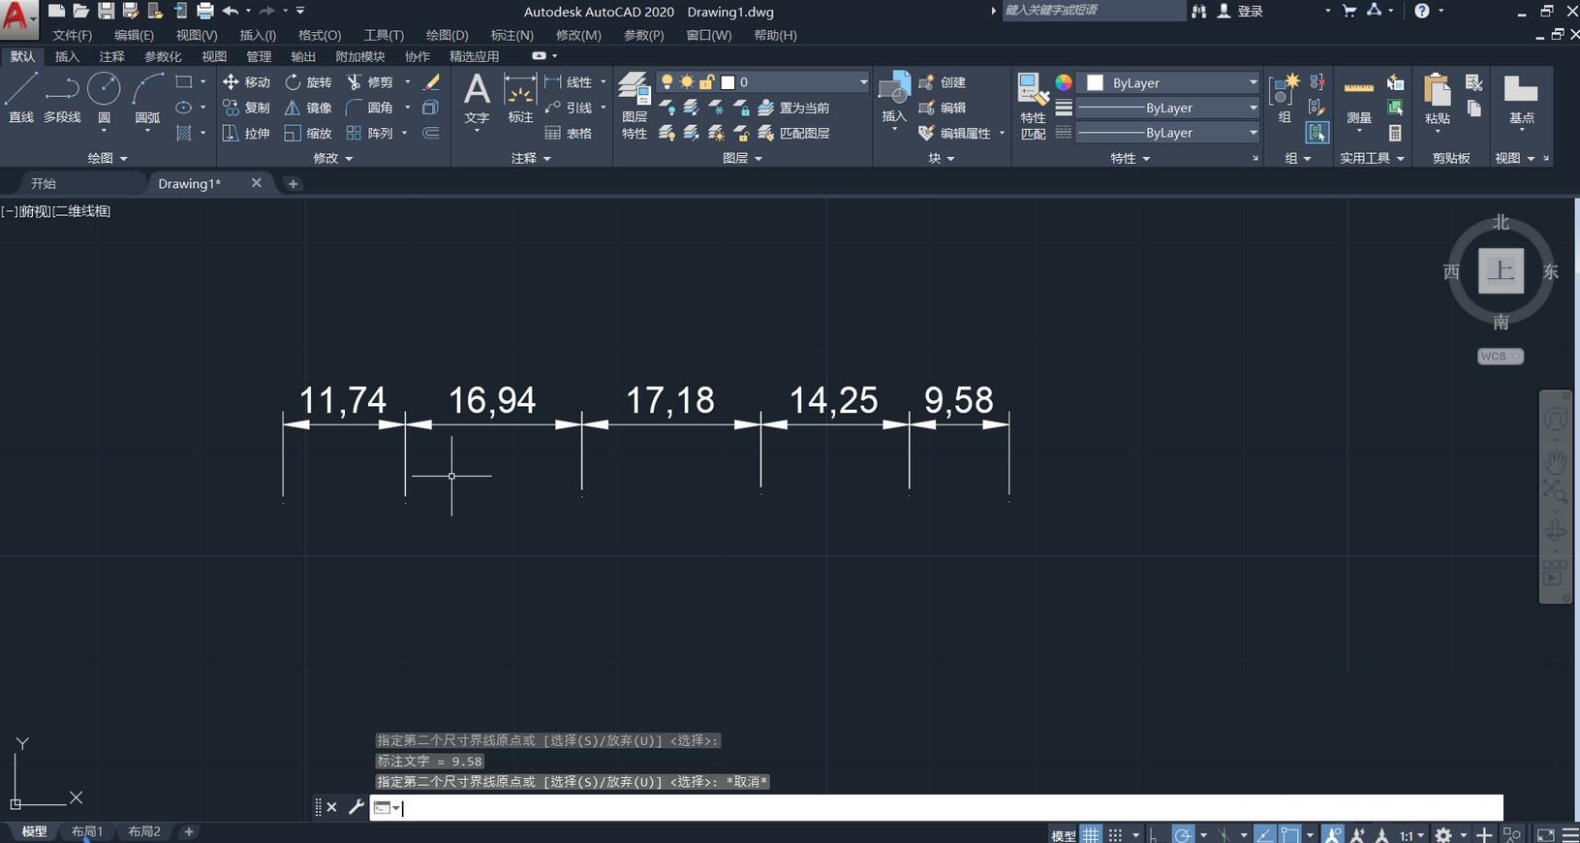Choose the Trim (修剪) command

tap(370, 82)
